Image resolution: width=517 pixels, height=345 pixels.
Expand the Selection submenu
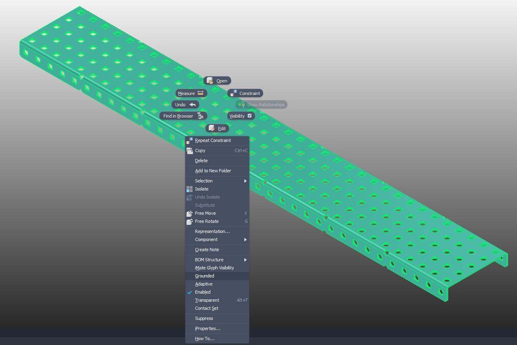pos(217,181)
